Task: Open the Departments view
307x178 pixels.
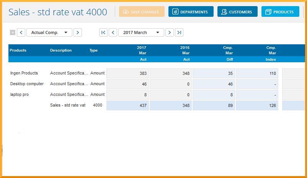Action: coord(190,12)
